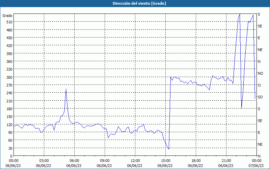This screenshot has width=270, height=169.
Task: Click the wind direction spike peak near 05:00
Action: pos(66,89)
